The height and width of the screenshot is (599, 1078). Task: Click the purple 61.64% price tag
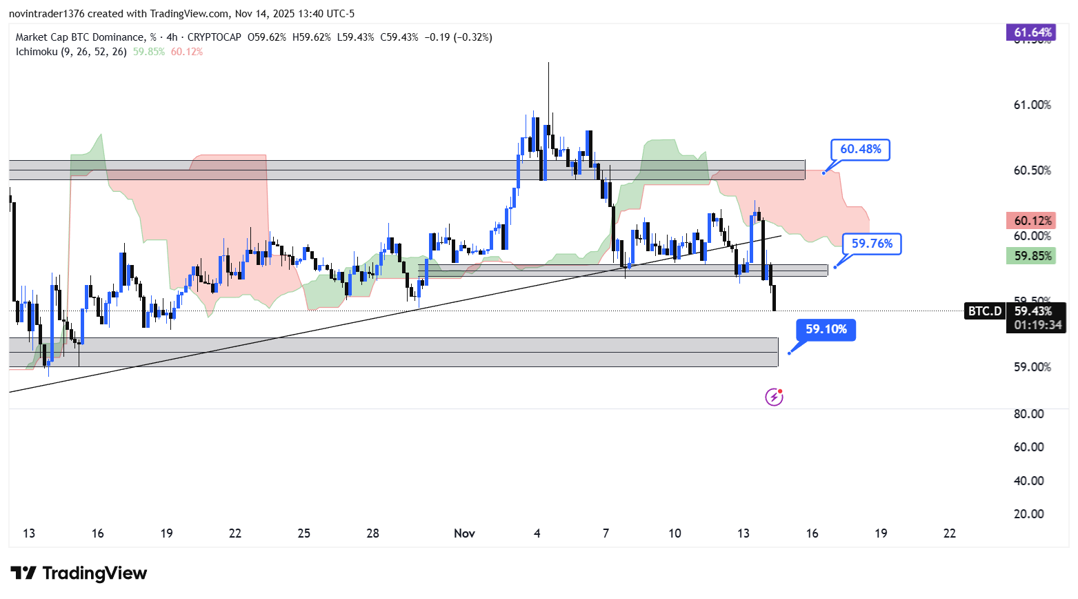pos(1032,32)
